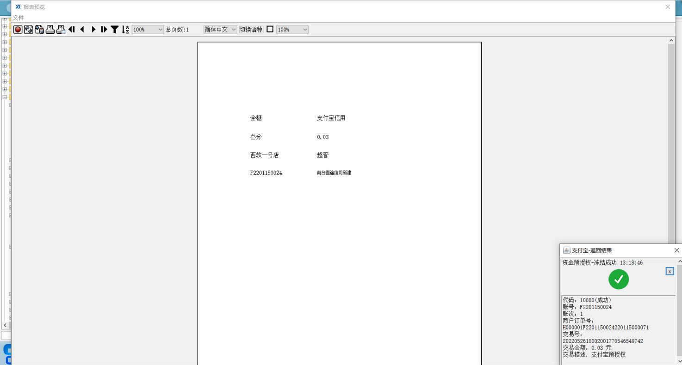The width and height of the screenshot is (682, 365).
Task: Click the vertical scrollbar of report preview
Action: coord(671,143)
